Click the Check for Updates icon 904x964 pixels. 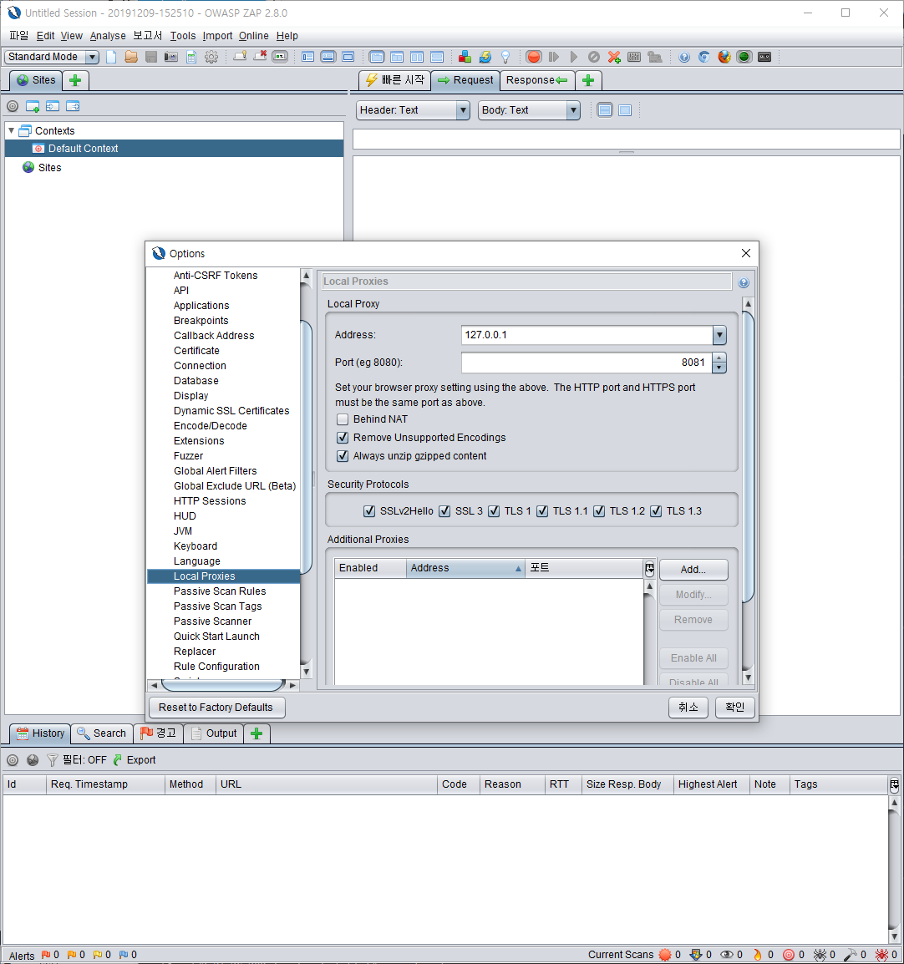point(485,57)
